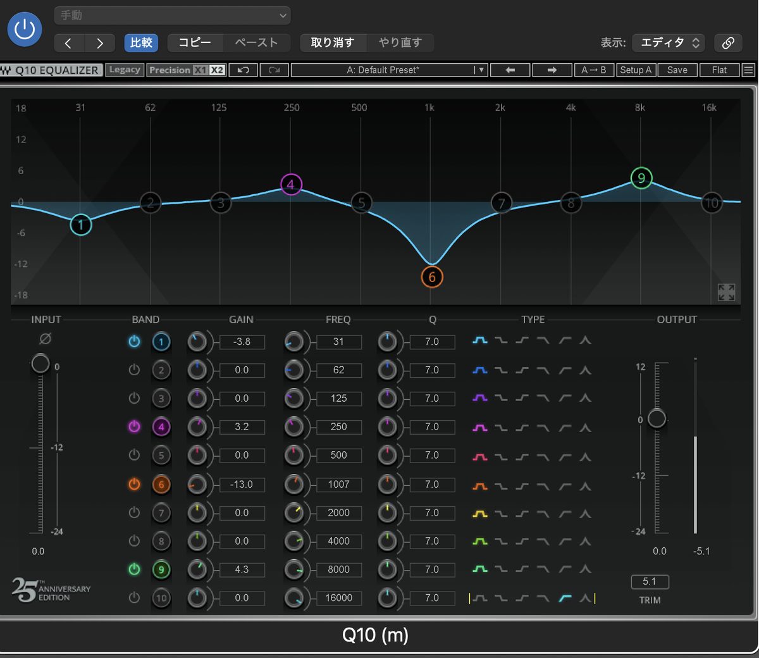This screenshot has width=759, height=658.
Task: Click the link icon button
Action: click(x=728, y=42)
